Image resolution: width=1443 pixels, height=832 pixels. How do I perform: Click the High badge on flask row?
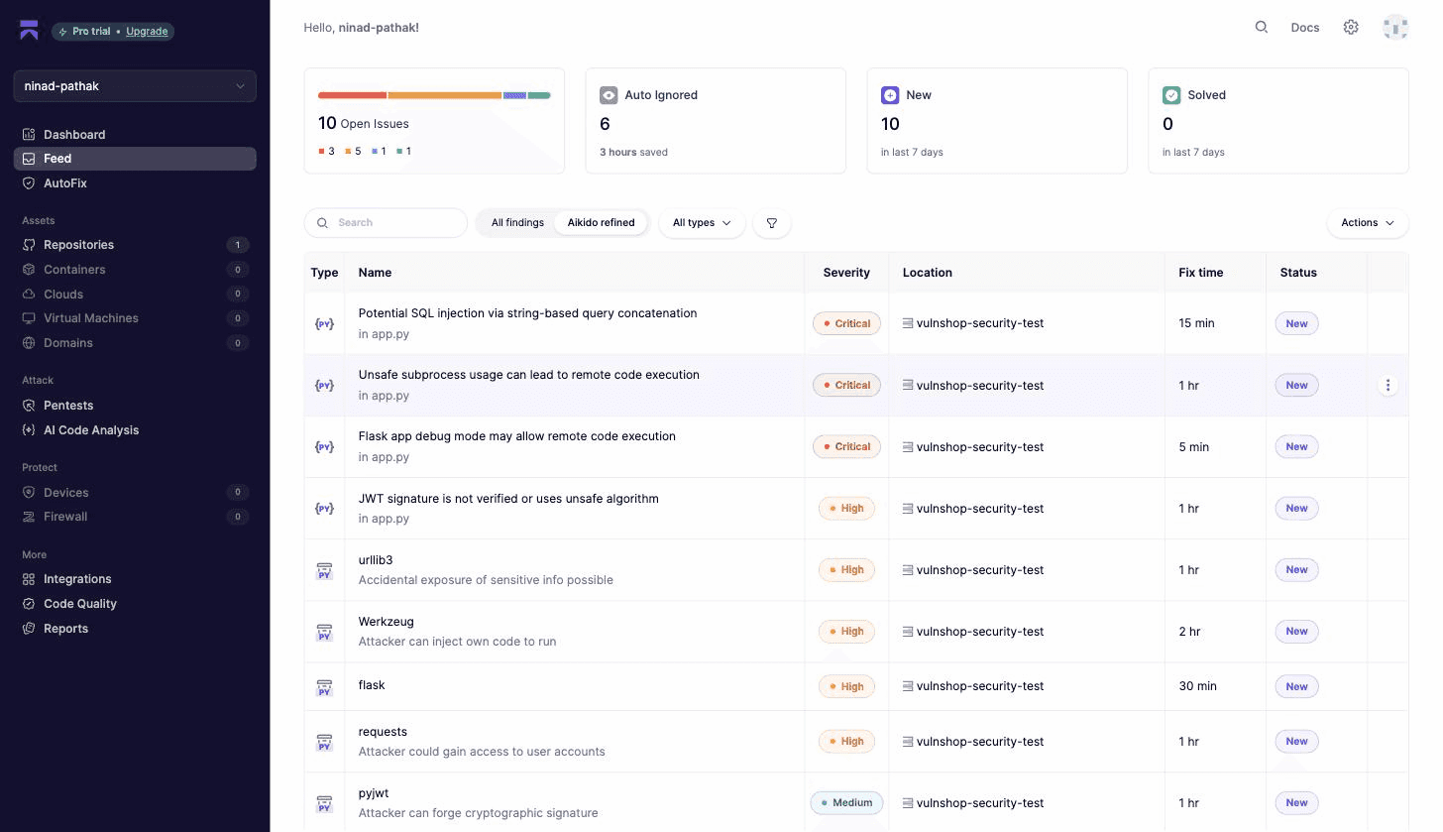click(846, 686)
